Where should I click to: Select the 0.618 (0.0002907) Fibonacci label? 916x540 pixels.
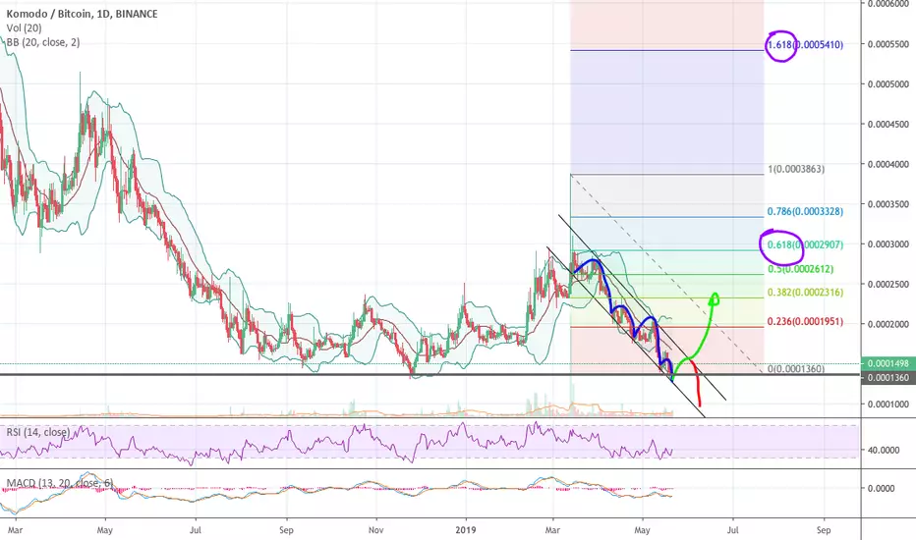(x=805, y=244)
